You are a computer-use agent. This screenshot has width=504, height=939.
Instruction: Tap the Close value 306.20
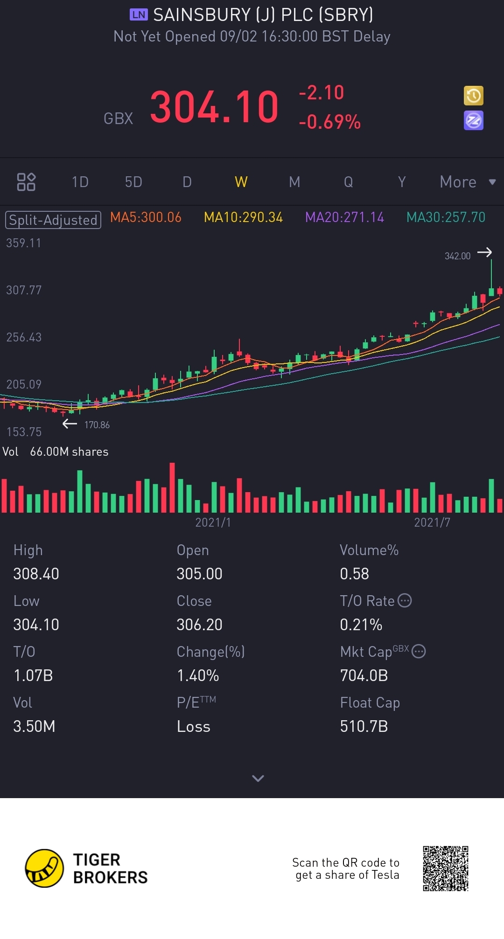(199, 625)
